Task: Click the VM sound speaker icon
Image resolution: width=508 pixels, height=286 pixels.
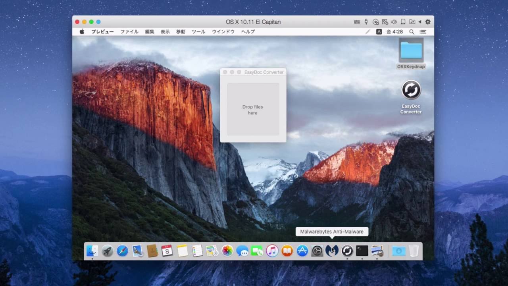Action: [x=394, y=22]
